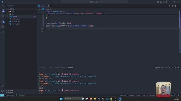
Task: Create a new terminal with plus icon
Action: tap(162, 68)
